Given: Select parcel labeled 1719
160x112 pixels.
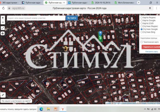Looking at the screenshot, I should pos(112,32).
